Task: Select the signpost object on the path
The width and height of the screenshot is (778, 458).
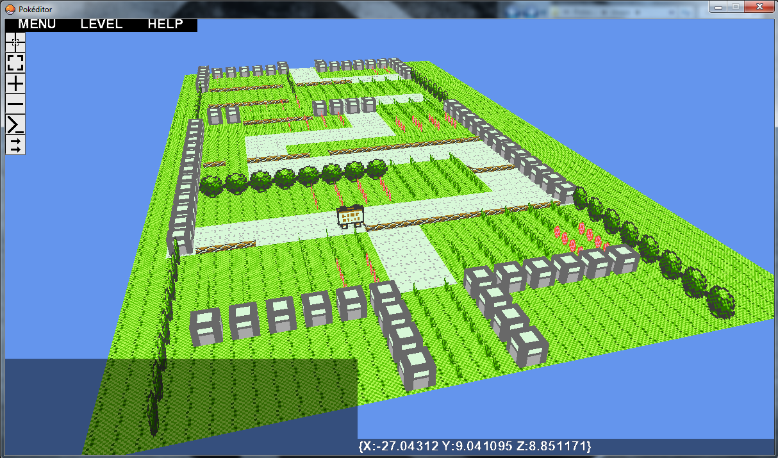Action: pyautogui.click(x=351, y=217)
